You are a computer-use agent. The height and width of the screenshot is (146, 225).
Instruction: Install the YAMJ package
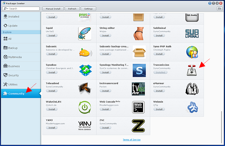52,128
